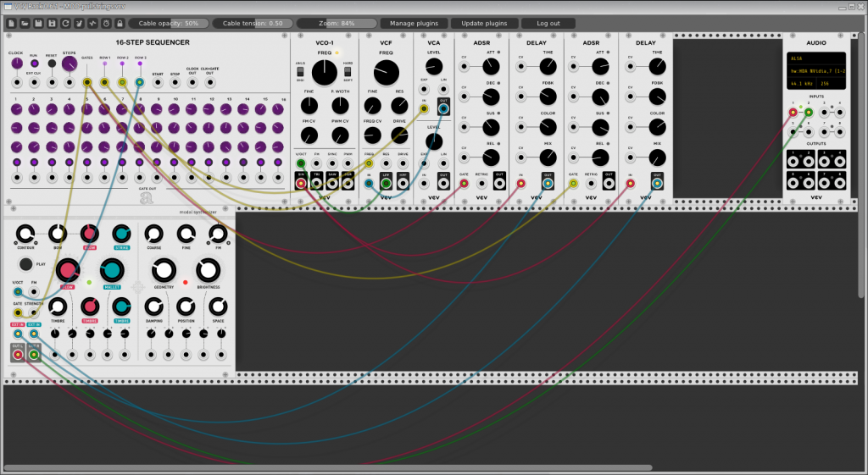Click the sequencer ROW 3 output jack

tap(140, 82)
